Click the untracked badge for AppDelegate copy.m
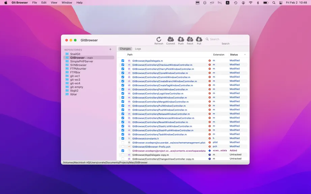The height and width of the screenshot is (194, 311). [209, 155]
